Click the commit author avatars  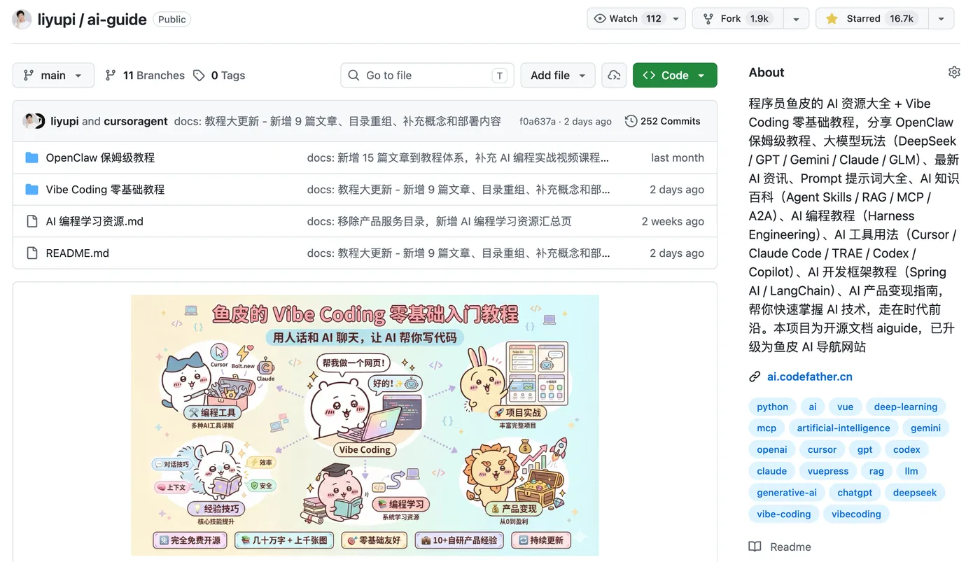click(x=34, y=121)
